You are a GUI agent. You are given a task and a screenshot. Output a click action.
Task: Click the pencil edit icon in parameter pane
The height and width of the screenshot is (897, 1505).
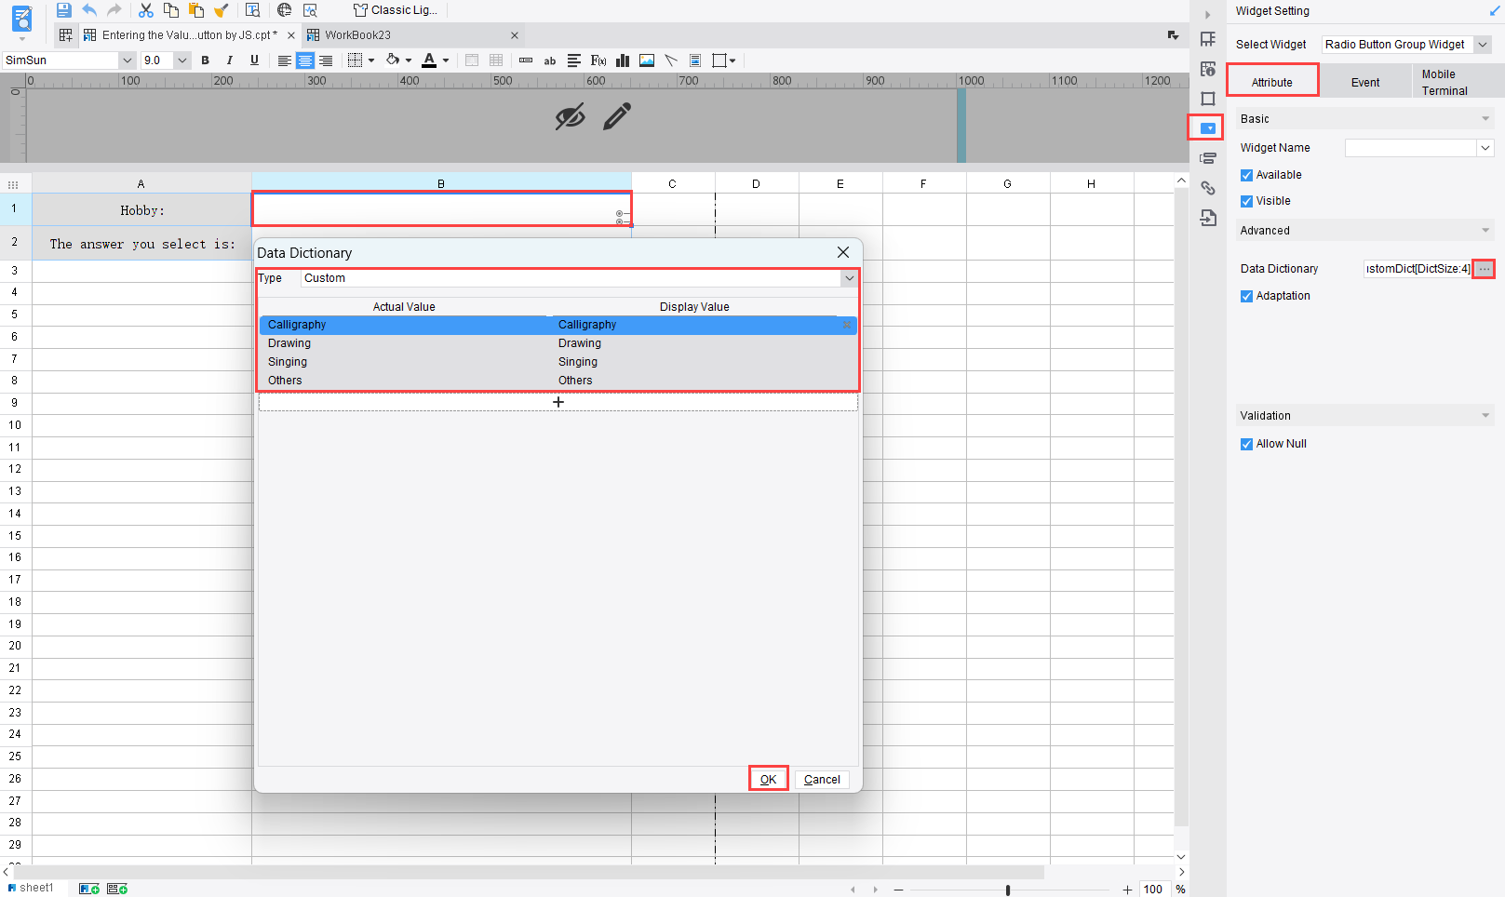(x=617, y=116)
